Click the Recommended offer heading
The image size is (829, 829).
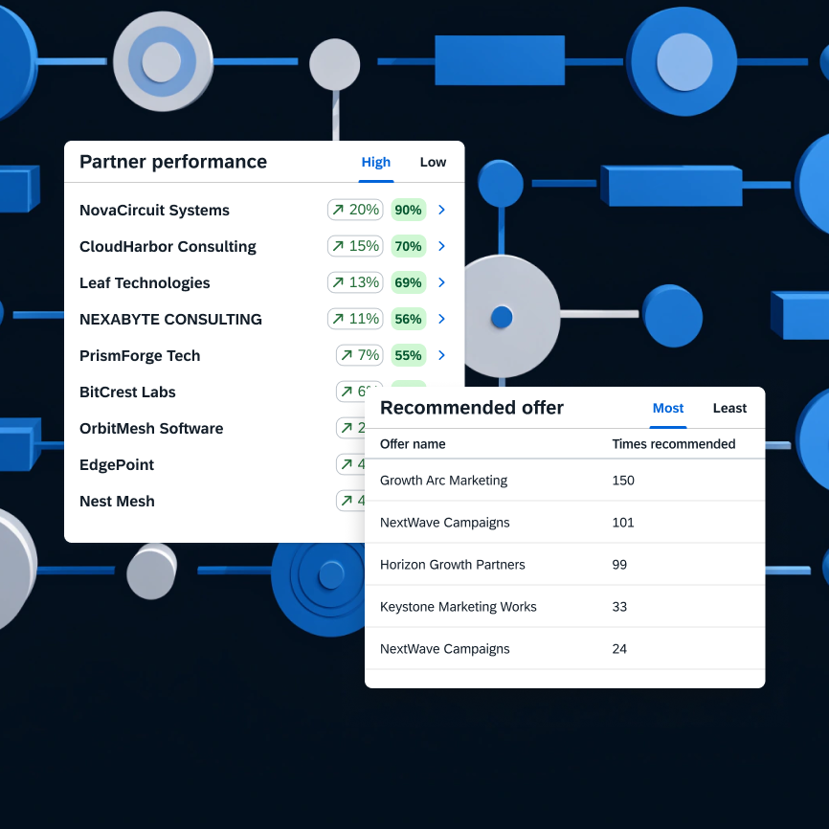(472, 408)
